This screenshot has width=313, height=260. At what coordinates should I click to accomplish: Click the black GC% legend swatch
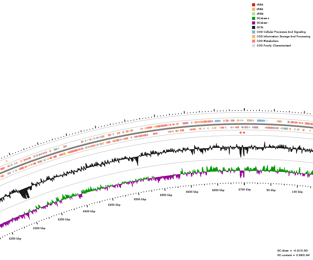[253, 28]
